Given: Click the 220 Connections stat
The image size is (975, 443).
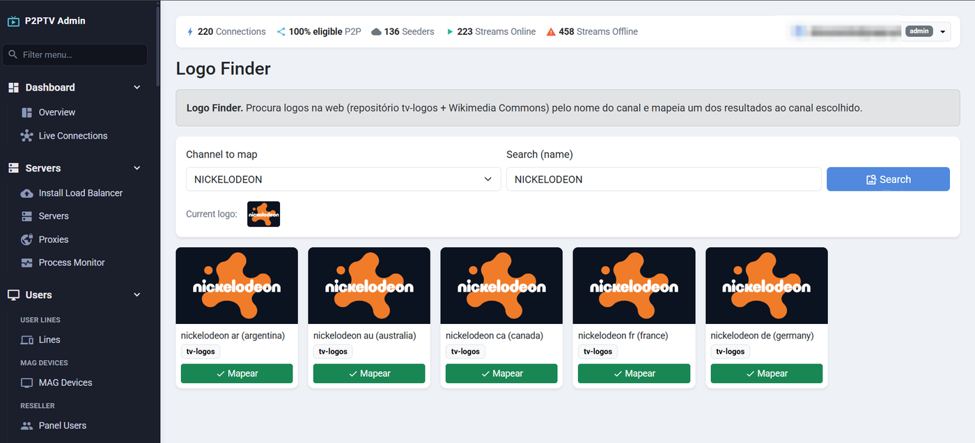Looking at the screenshot, I should point(226,31).
